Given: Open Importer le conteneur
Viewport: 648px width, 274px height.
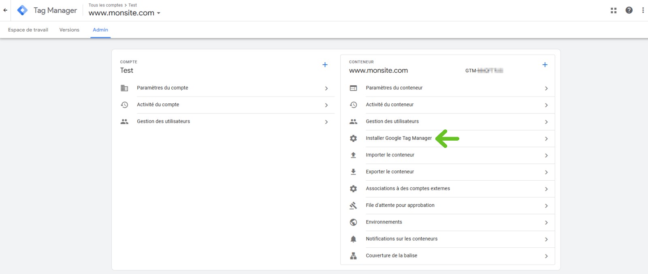Looking at the screenshot, I should (x=390, y=155).
